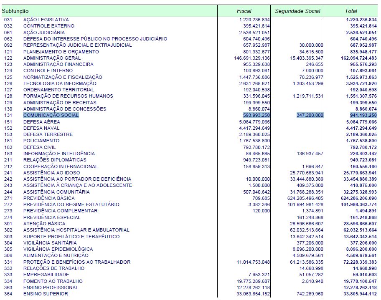Select DEFESA TERRESTRE label
381x300 pixels.
click(x=48, y=134)
